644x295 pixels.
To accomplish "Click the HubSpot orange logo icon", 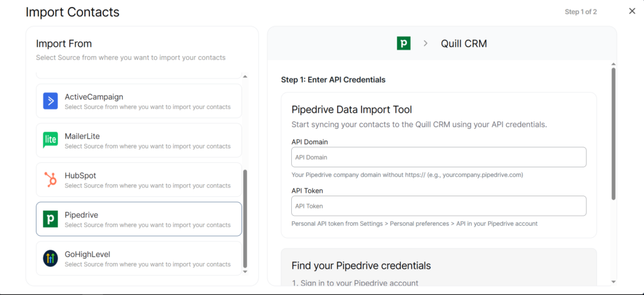I will point(50,179).
